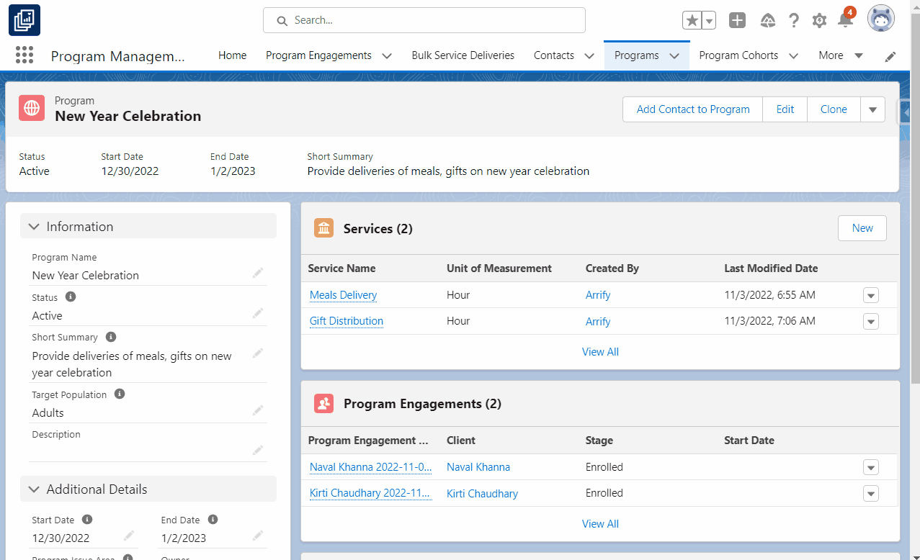The height and width of the screenshot is (560, 920).
Task: Click into the global Search field
Action: [x=424, y=20]
